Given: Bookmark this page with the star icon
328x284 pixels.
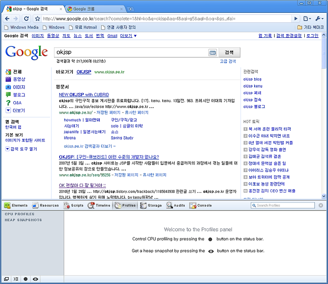Looking at the screenshot, I should click(x=37, y=19).
